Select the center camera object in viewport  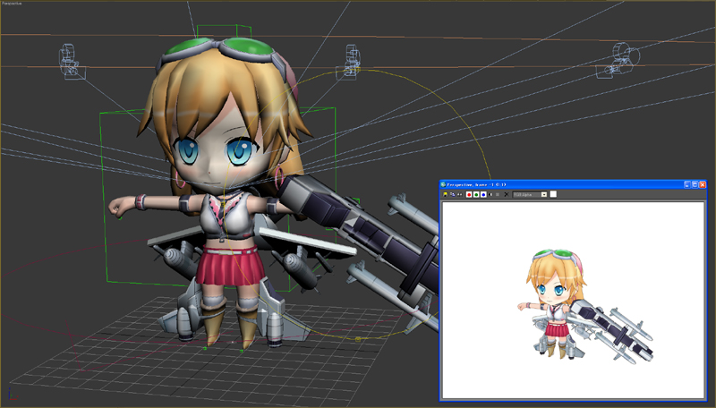pyautogui.click(x=349, y=62)
